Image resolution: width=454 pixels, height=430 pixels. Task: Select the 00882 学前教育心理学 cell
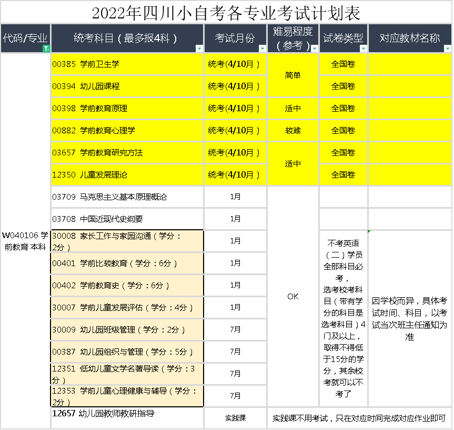(x=127, y=131)
